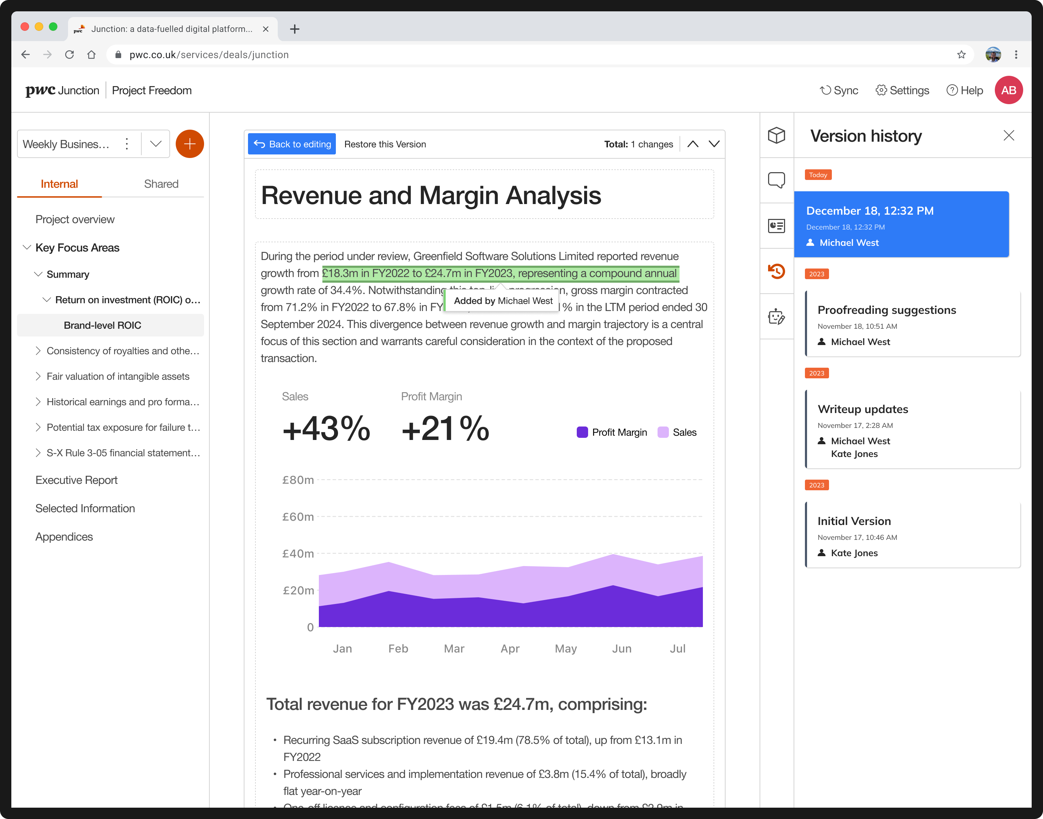Select the version history clock icon
Image resolution: width=1043 pixels, height=819 pixels.
pos(776,271)
